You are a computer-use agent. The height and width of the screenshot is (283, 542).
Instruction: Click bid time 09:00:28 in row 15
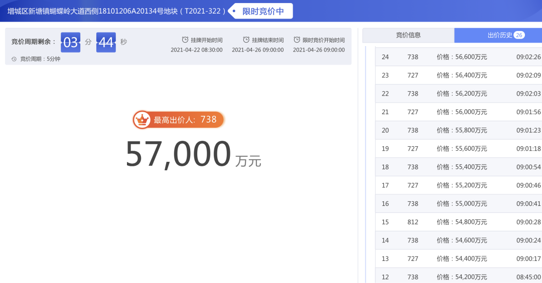(528, 222)
